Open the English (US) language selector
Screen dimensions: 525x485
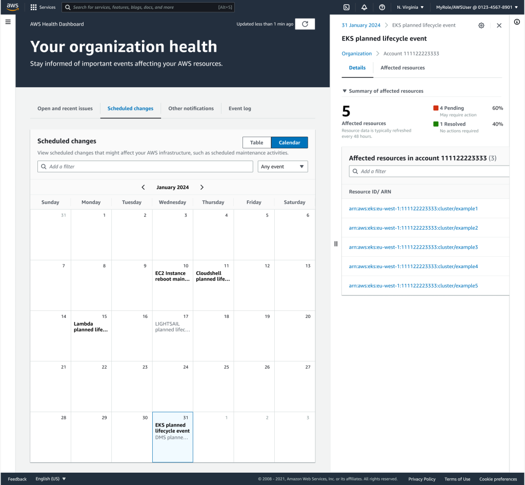coord(50,479)
